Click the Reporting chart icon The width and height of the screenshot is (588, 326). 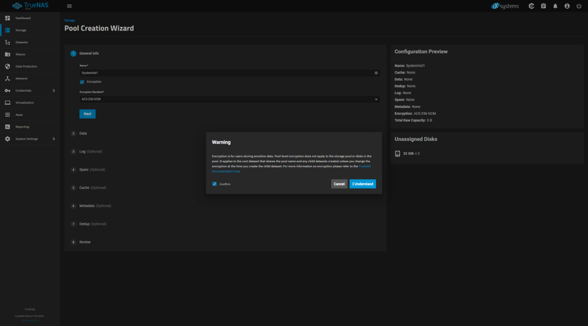7,126
